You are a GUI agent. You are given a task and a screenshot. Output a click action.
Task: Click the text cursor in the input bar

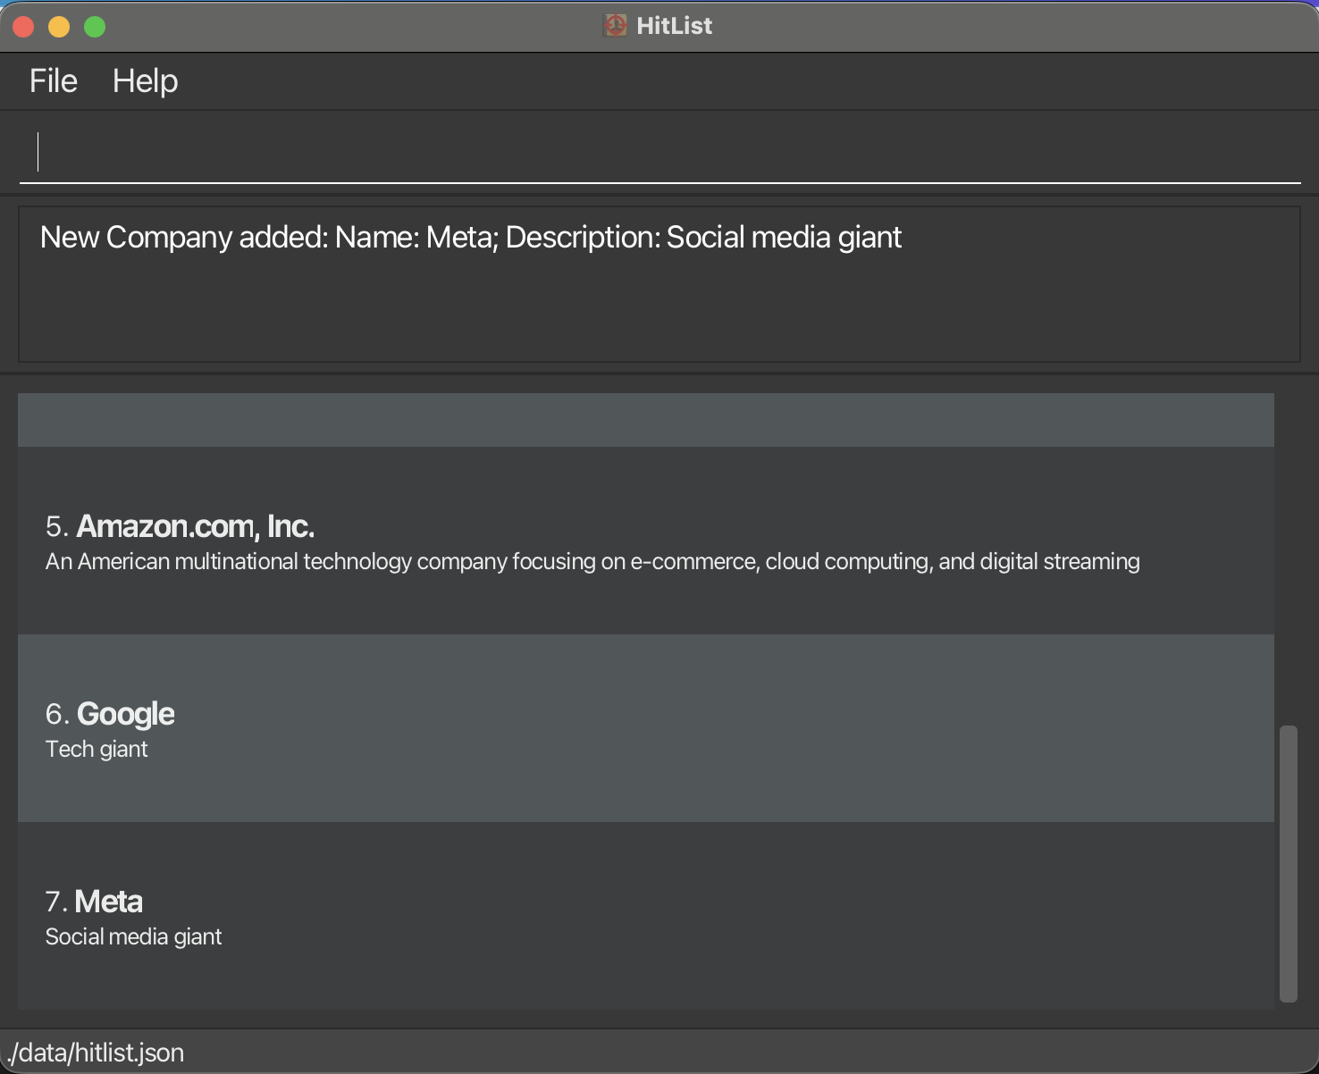[38, 150]
